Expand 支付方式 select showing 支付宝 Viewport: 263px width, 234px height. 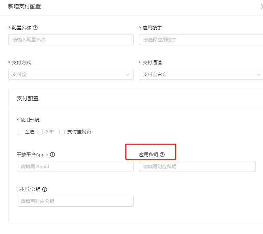[x=68, y=74]
